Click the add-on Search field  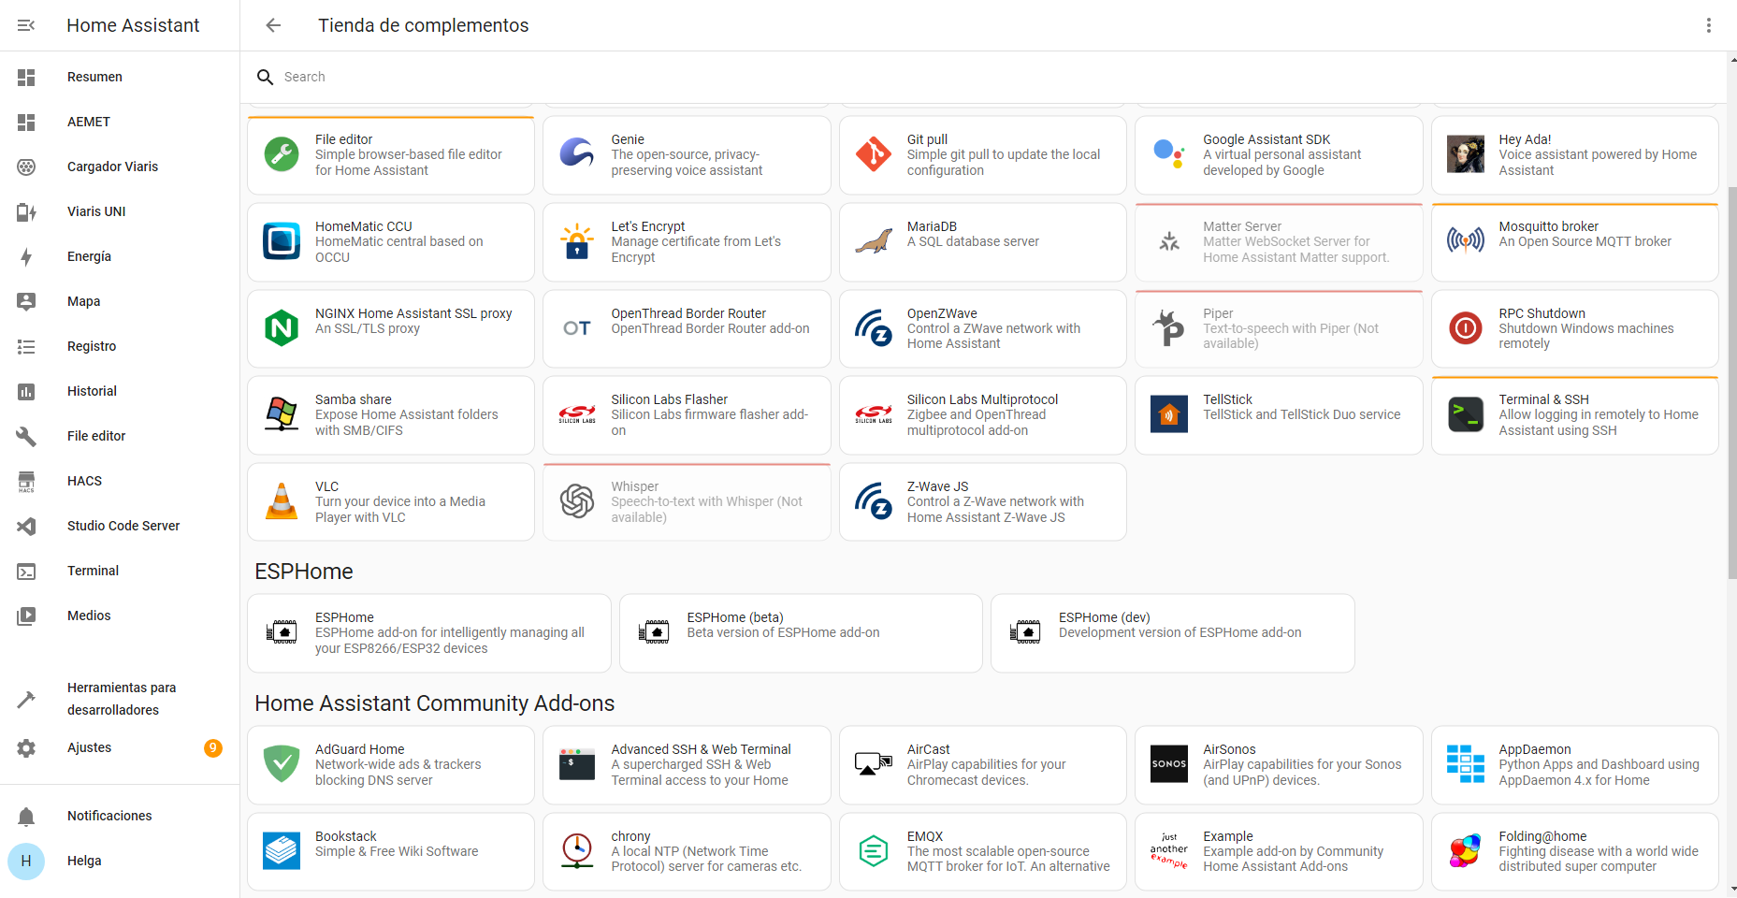[x=982, y=77]
